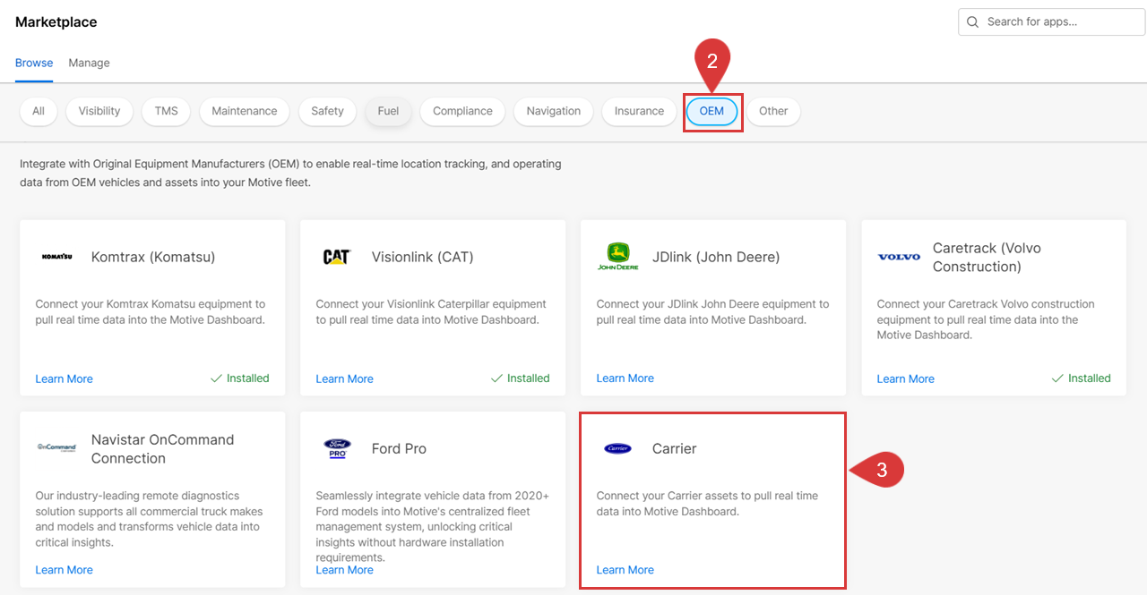This screenshot has width=1147, height=595.
Task: Click the CAT logo on Visionlink card
Action: pyautogui.click(x=336, y=257)
